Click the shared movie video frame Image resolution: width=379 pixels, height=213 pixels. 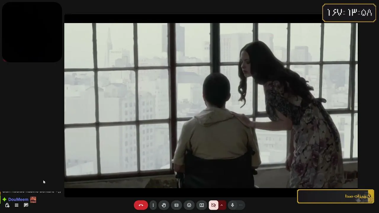(211, 105)
